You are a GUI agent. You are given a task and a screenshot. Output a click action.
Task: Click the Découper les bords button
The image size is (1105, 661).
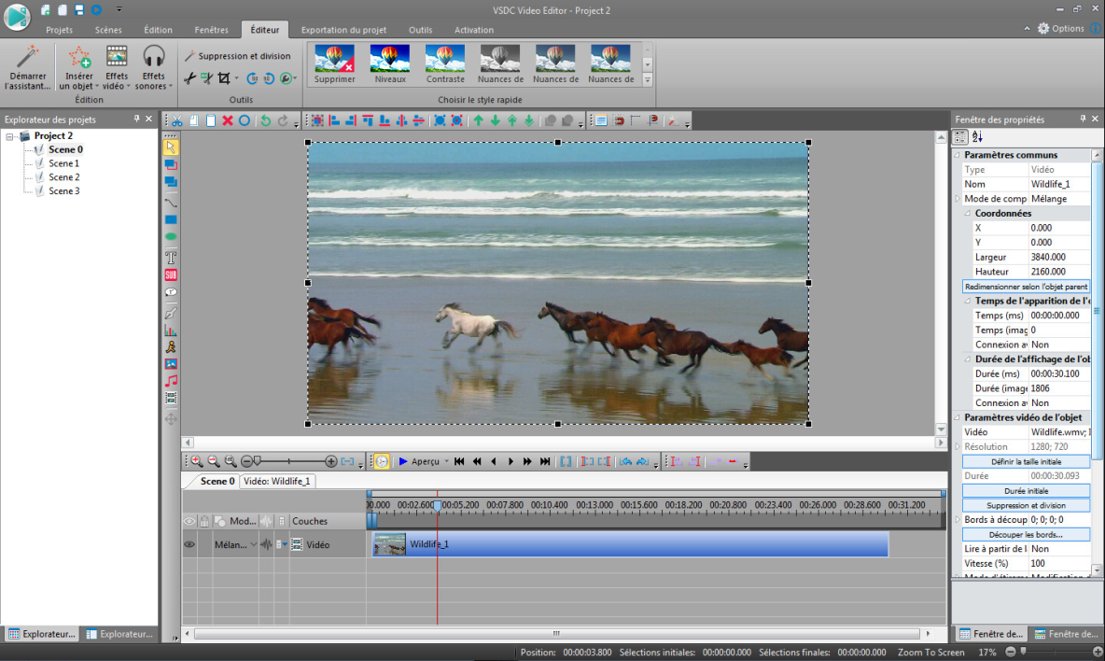[x=1026, y=535]
